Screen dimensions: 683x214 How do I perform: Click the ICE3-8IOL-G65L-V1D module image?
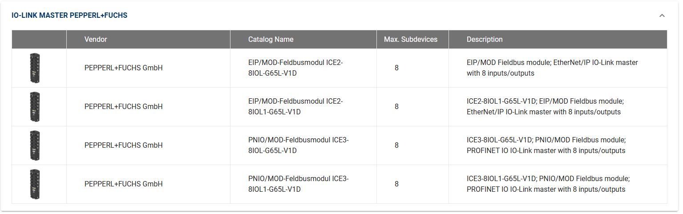pyautogui.click(x=35, y=145)
